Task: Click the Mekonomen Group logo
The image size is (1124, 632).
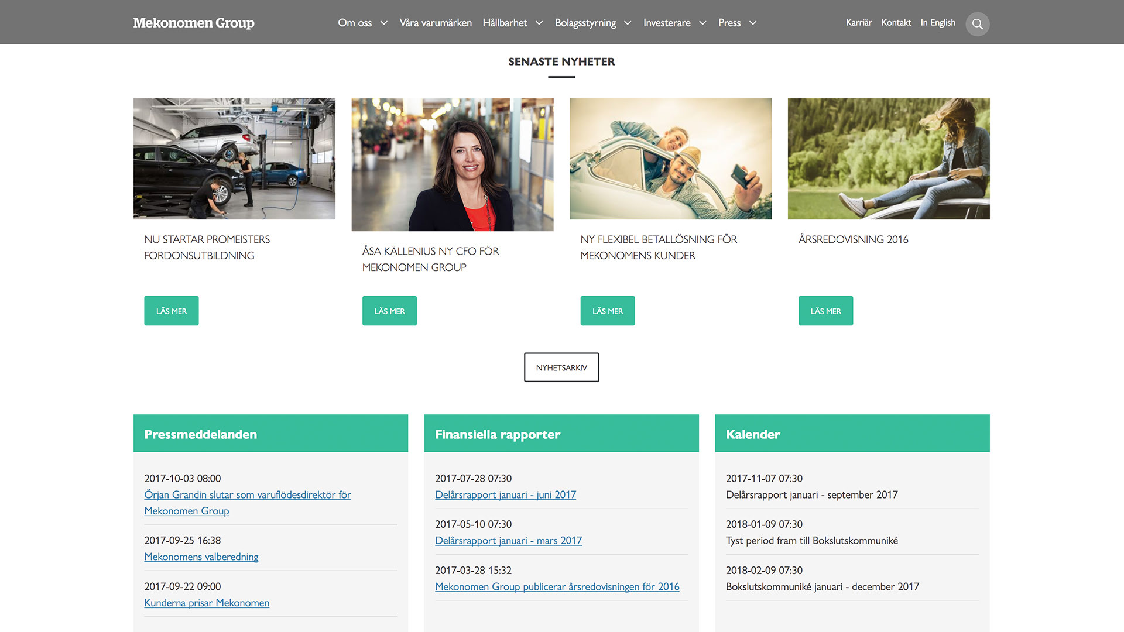Action: coord(194,23)
